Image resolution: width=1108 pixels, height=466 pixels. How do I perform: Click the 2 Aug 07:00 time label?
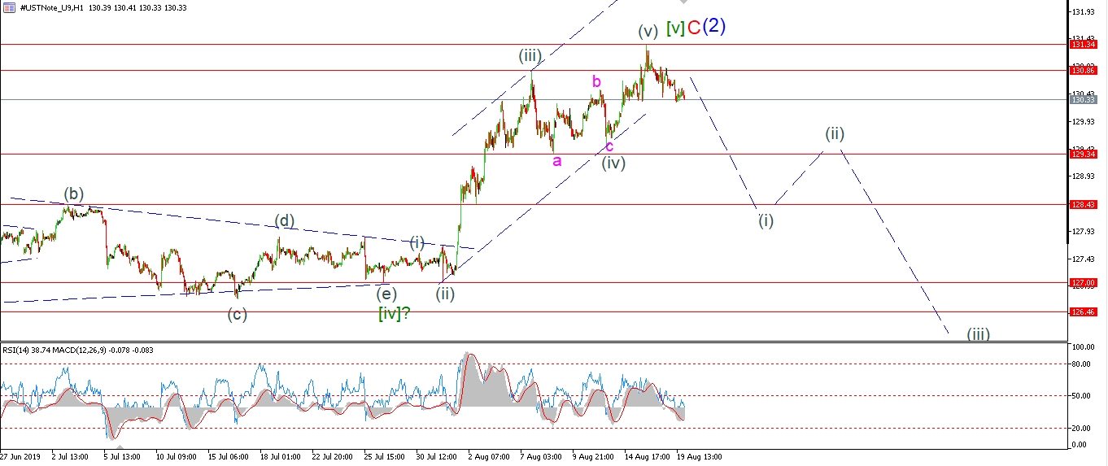click(x=489, y=456)
